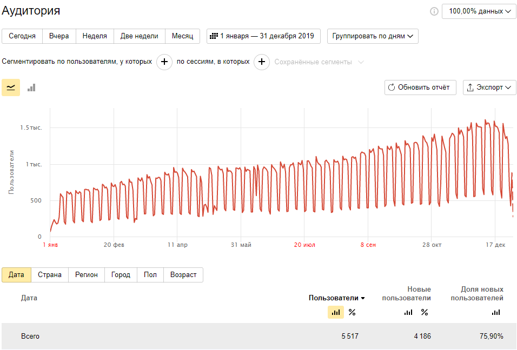Switch to the Страна tab
517x350 pixels.
coord(50,275)
